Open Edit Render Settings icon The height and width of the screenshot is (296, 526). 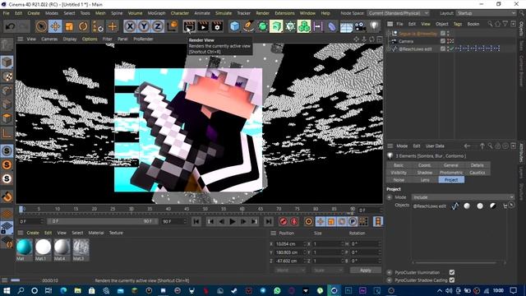(217, 26)
